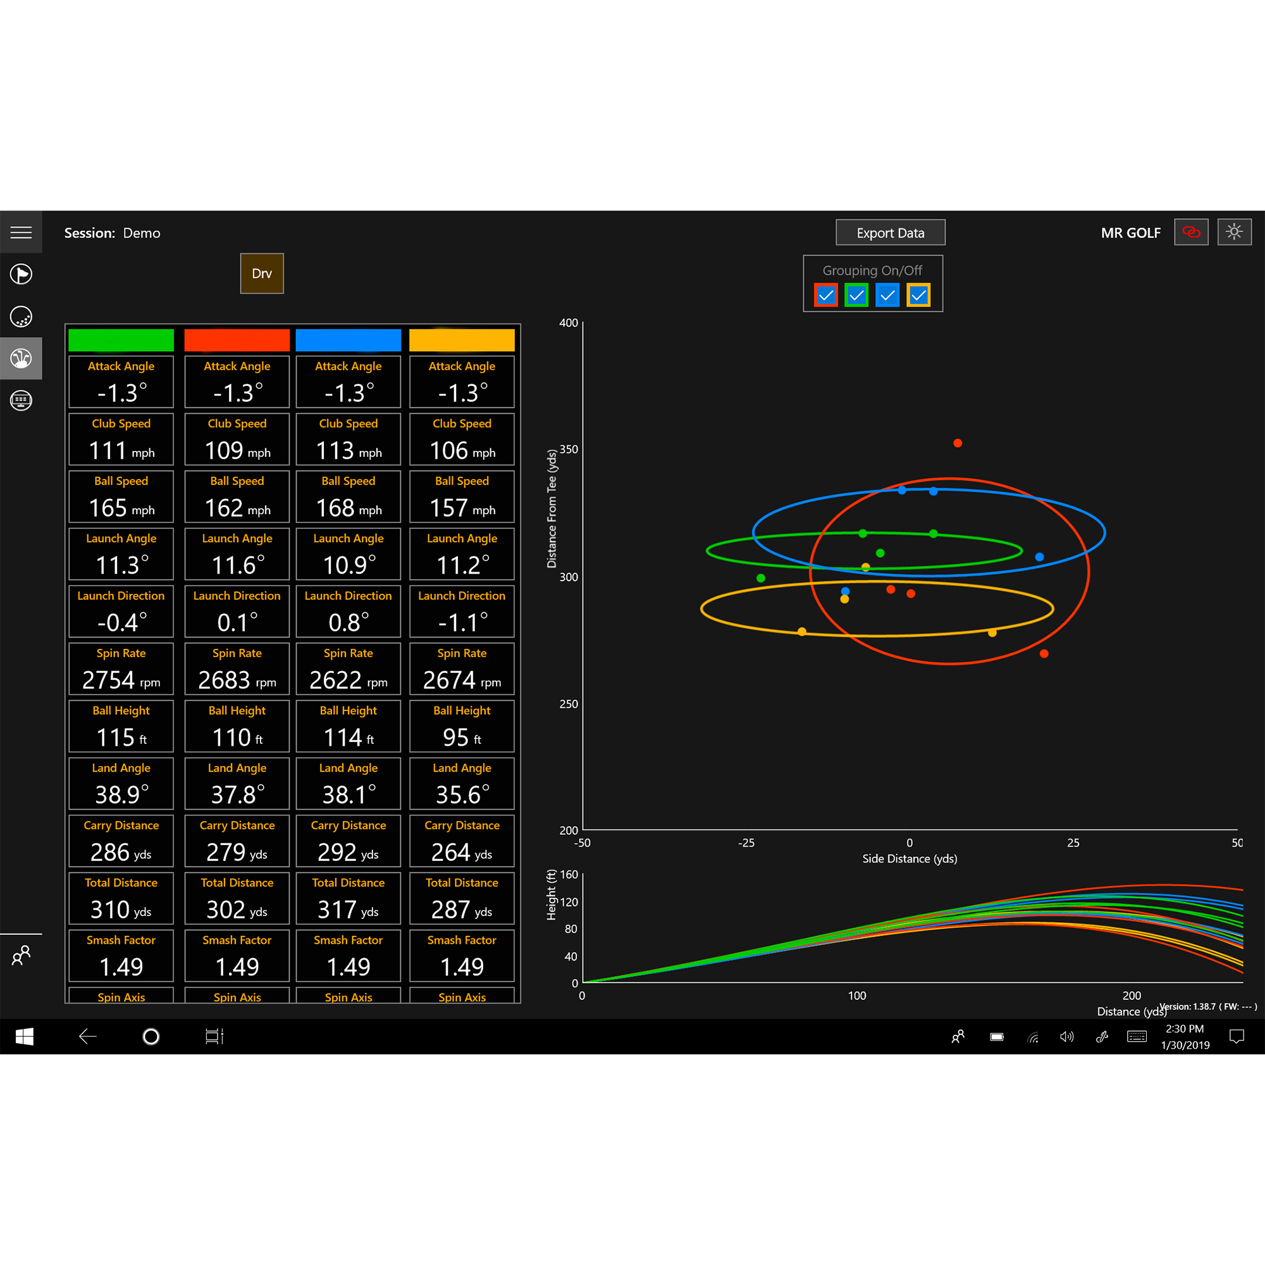Click the green color header above first column
This screenshot has width=1265, height=1265.
point(120,340)
